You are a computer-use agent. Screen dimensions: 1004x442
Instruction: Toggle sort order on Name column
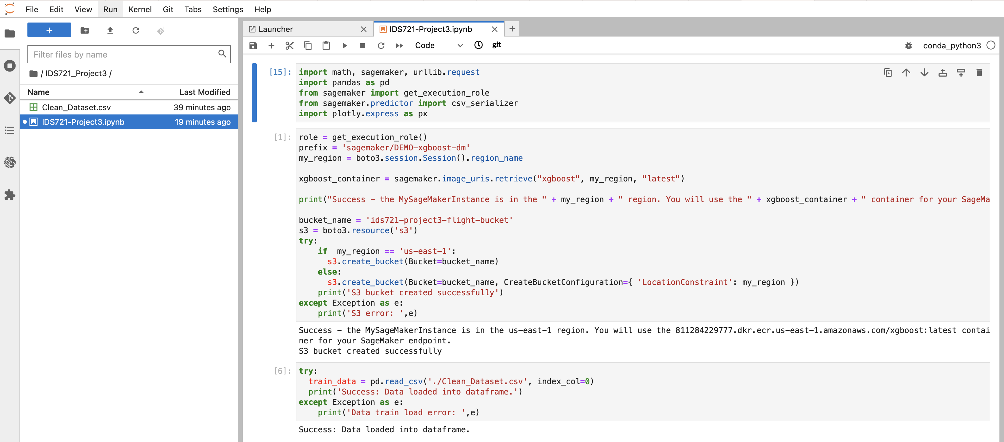pos(86,92)
